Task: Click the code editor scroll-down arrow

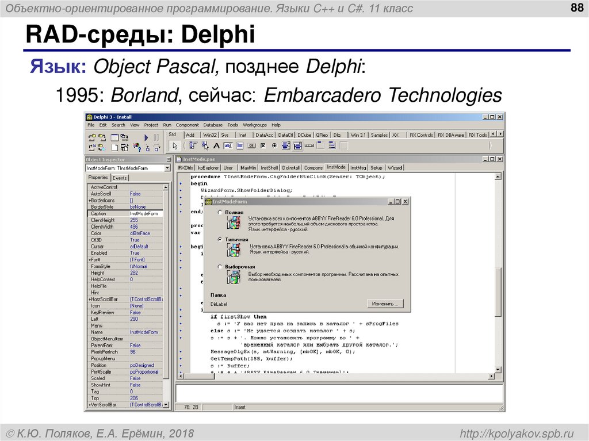Action: 498,370
